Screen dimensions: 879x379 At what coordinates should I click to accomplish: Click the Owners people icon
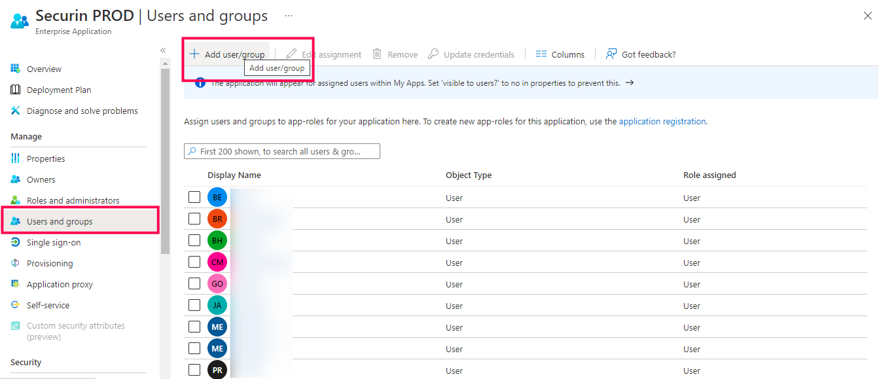pyautogui.click(x=15, y=179)
